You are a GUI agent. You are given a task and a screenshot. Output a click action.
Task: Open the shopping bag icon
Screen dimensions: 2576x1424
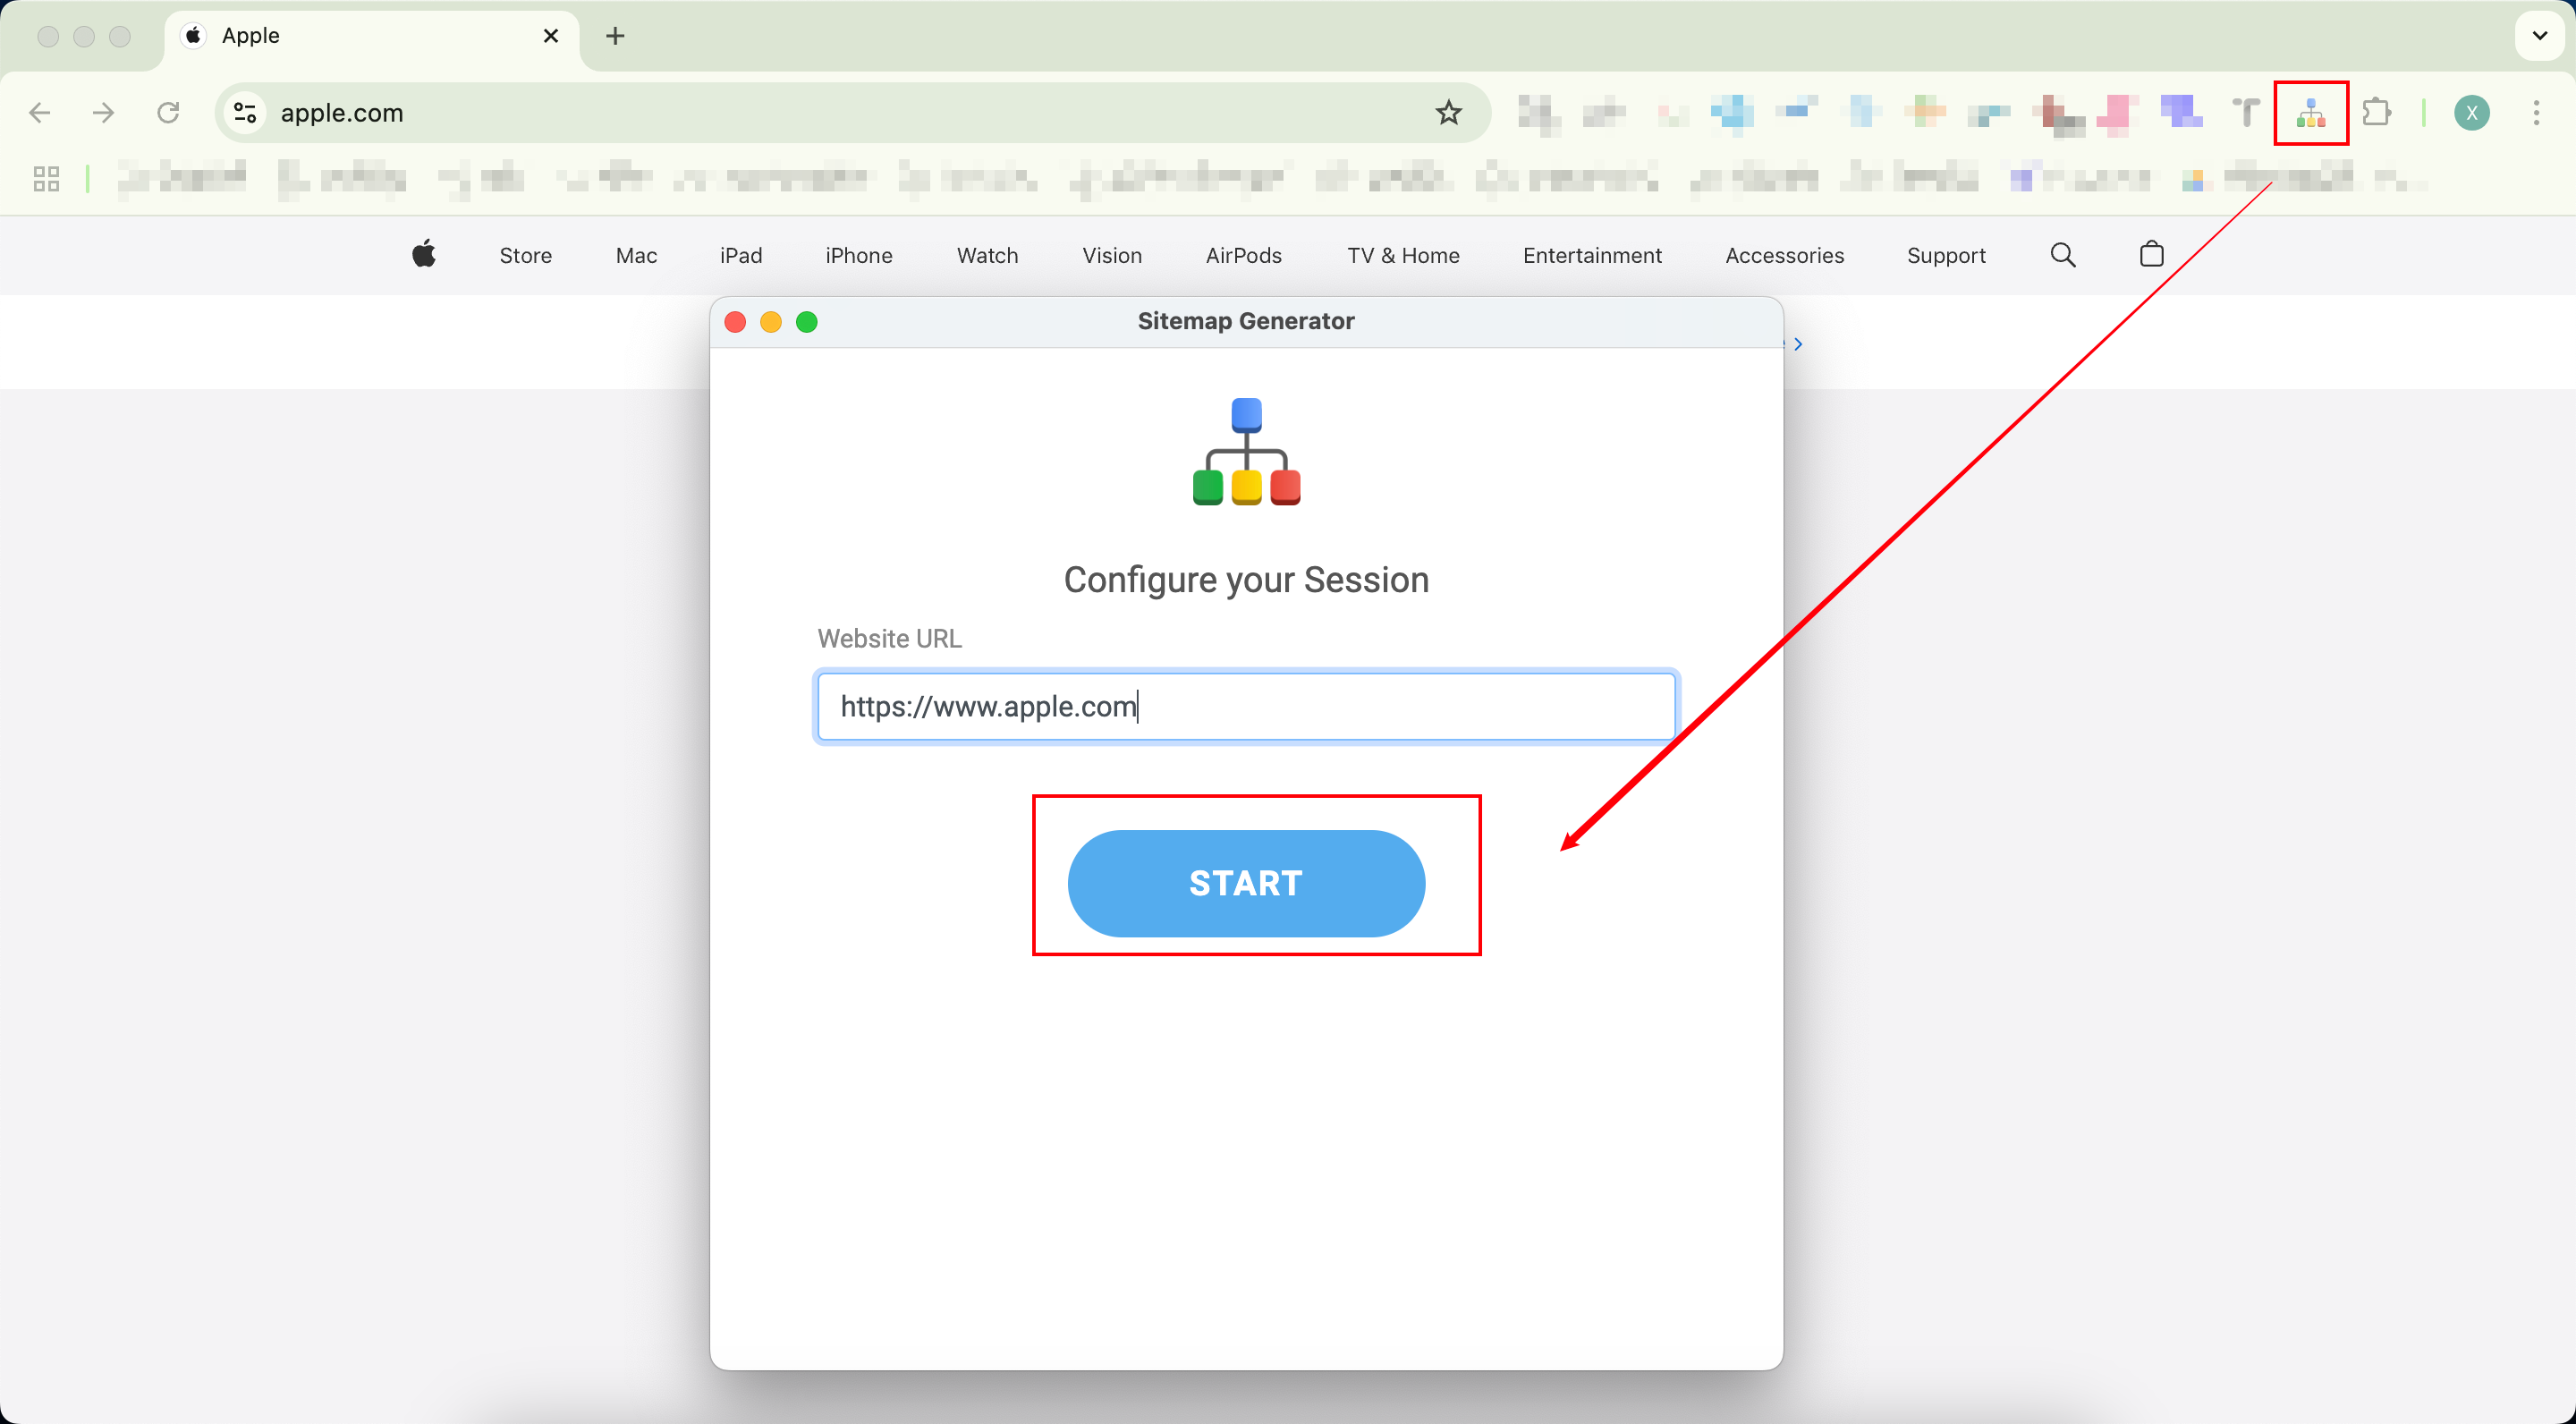tap(2151, 254)
